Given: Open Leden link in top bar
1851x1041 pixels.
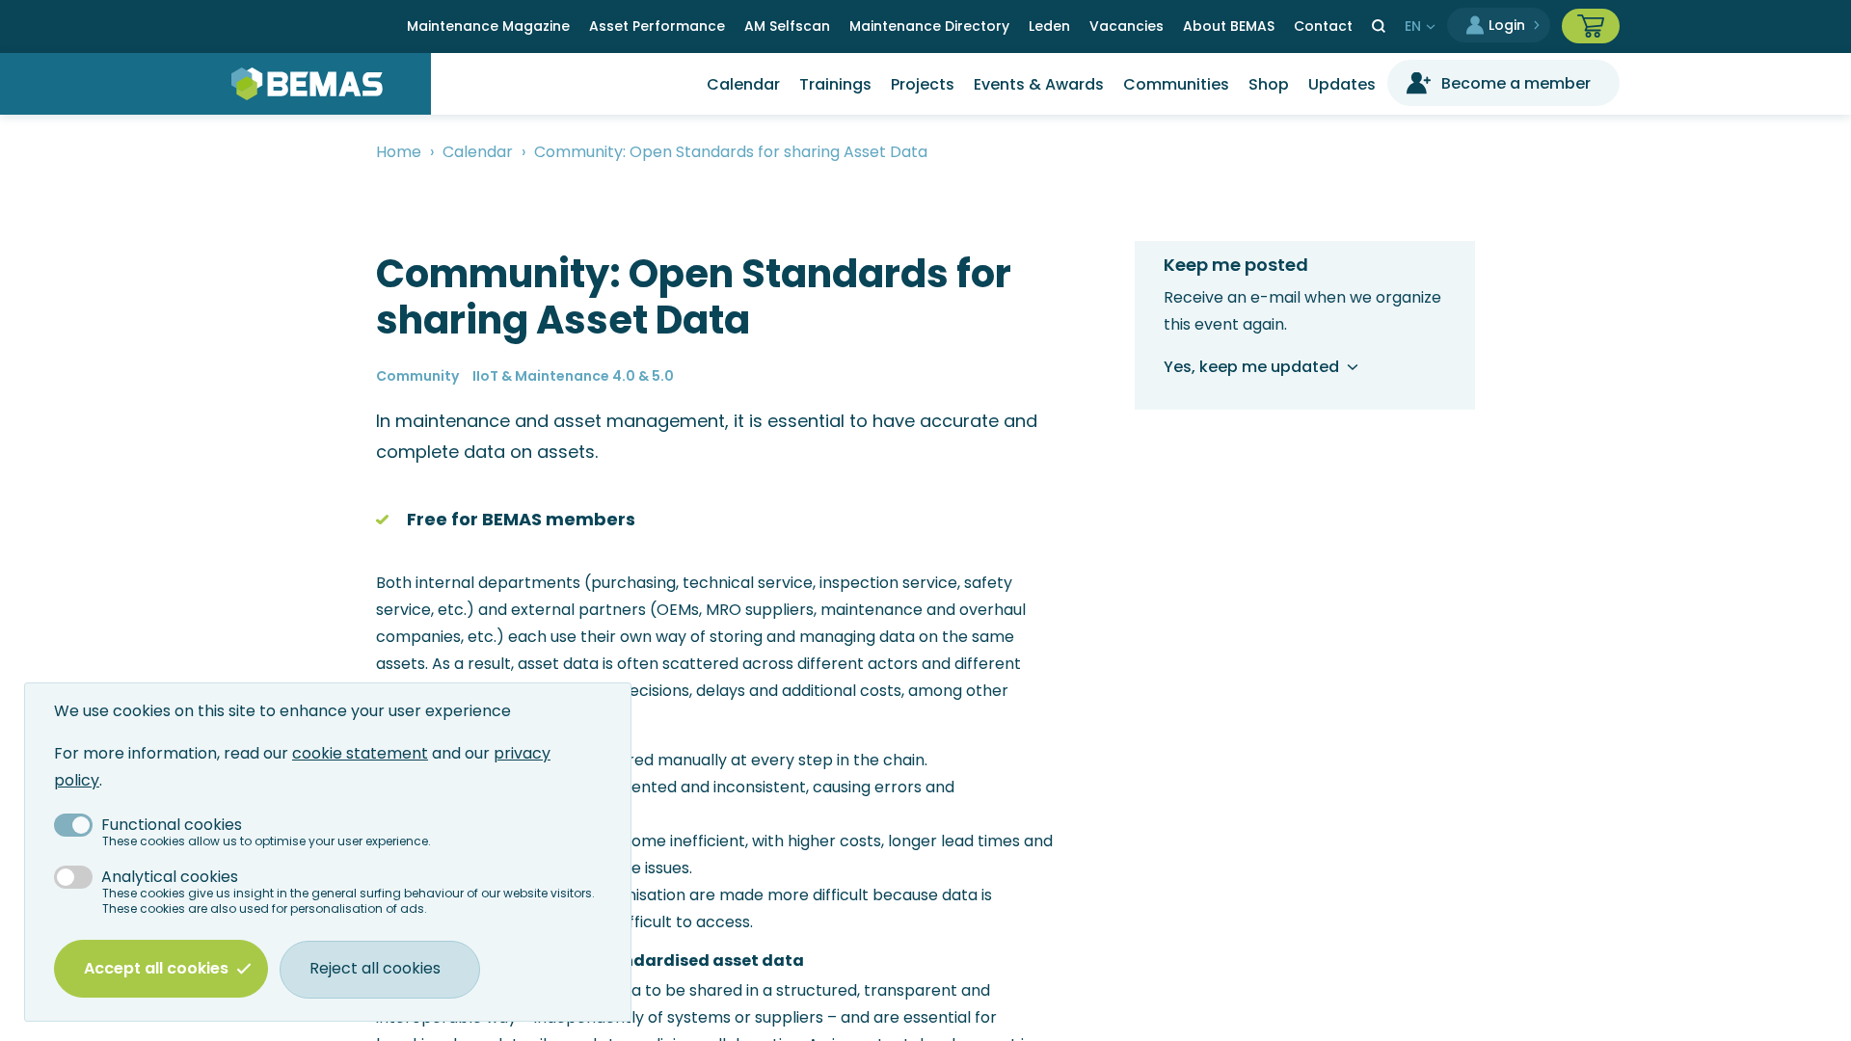Looking at the screenshot, I should click(x=1049, y=26).
